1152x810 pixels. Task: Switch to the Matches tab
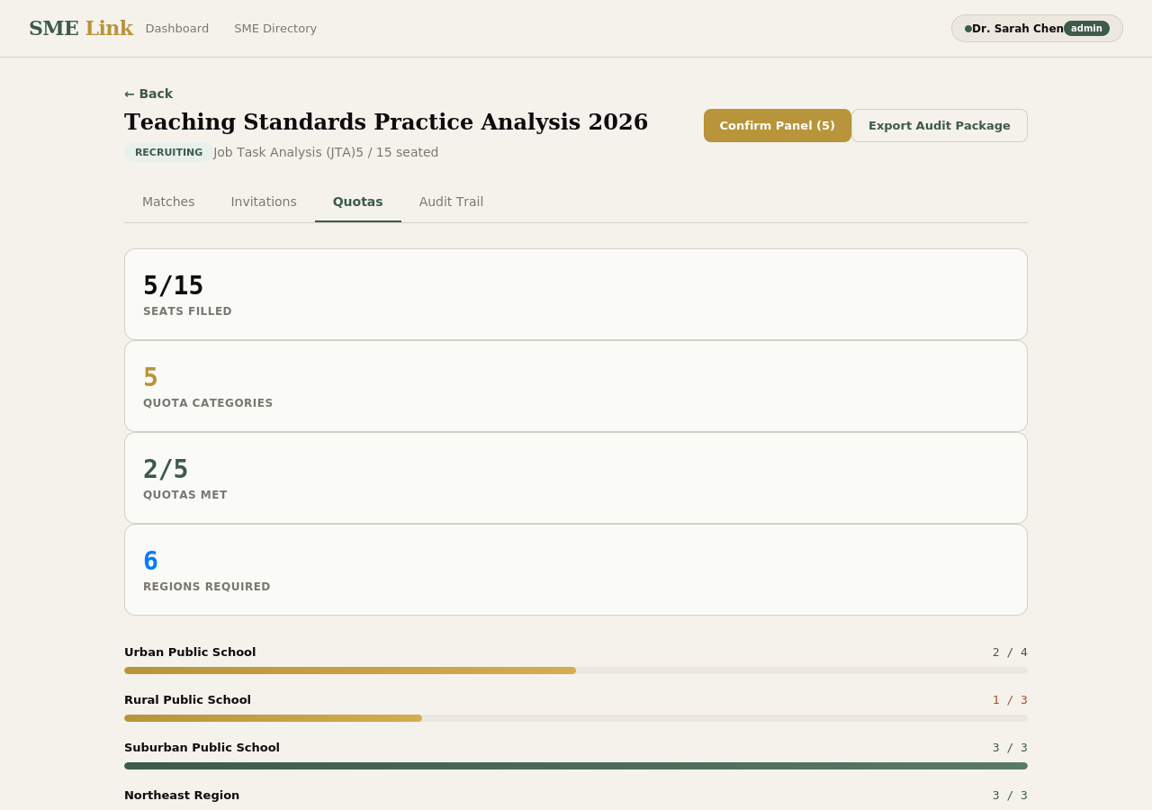coord(168,201)
